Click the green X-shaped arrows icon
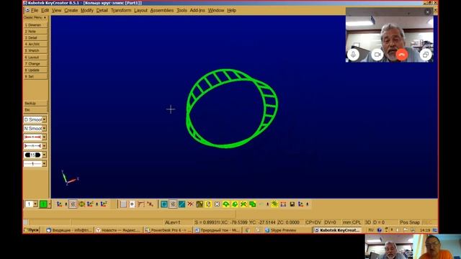This screenshot has height=259, width=461. (x=243, y=204)
